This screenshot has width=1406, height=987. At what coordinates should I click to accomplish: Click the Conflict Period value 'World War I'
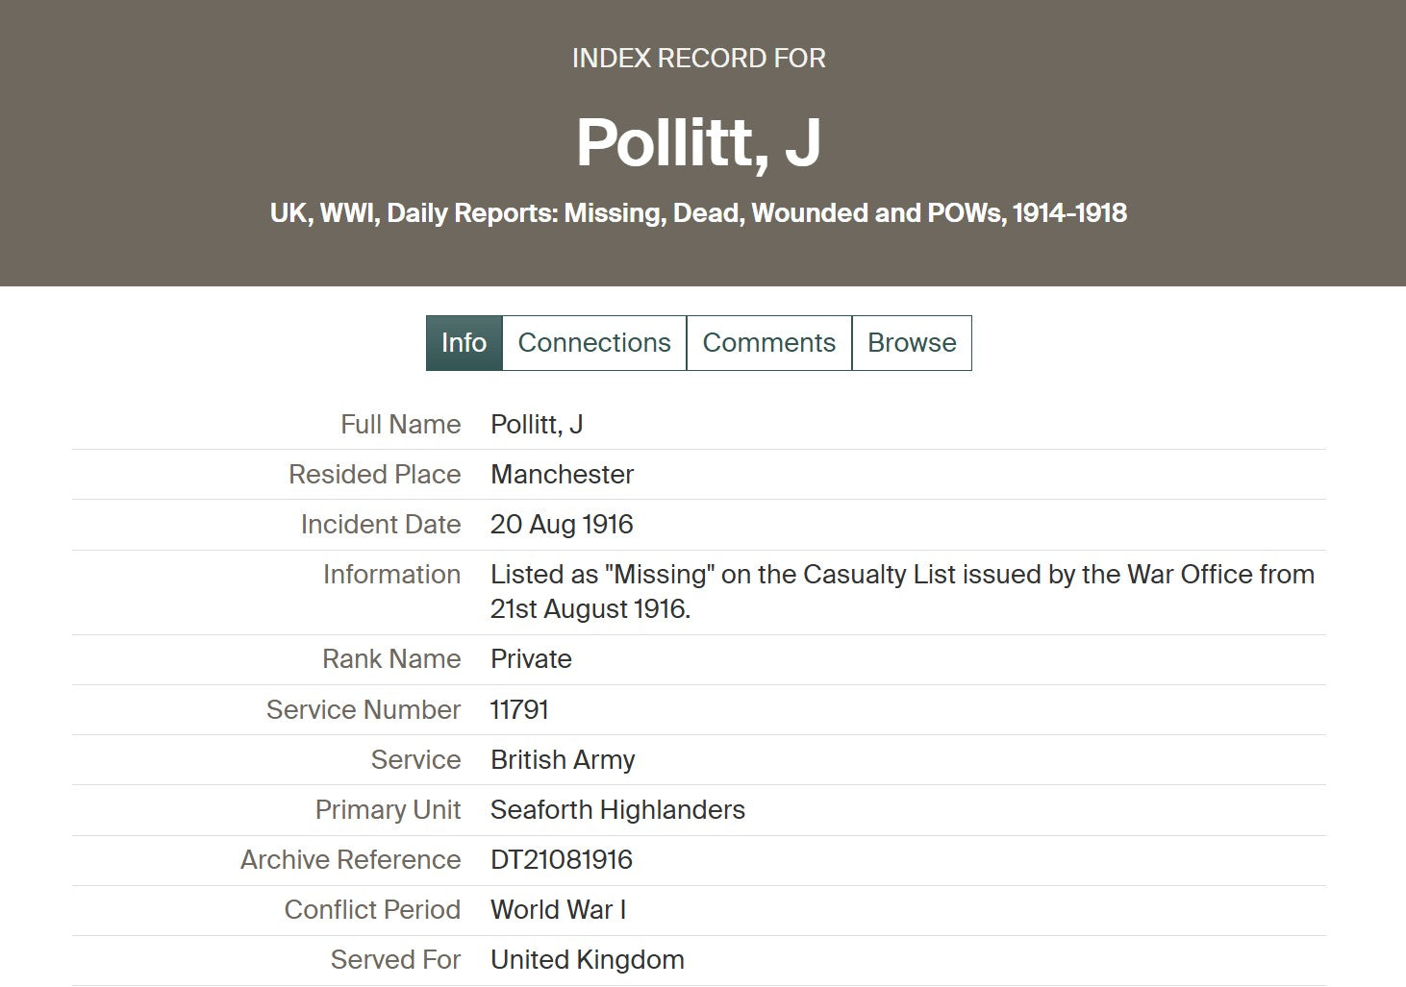pyautogui.click(x=558, y=910)
